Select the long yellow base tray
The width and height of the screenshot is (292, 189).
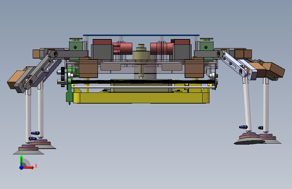pos(141,98)
